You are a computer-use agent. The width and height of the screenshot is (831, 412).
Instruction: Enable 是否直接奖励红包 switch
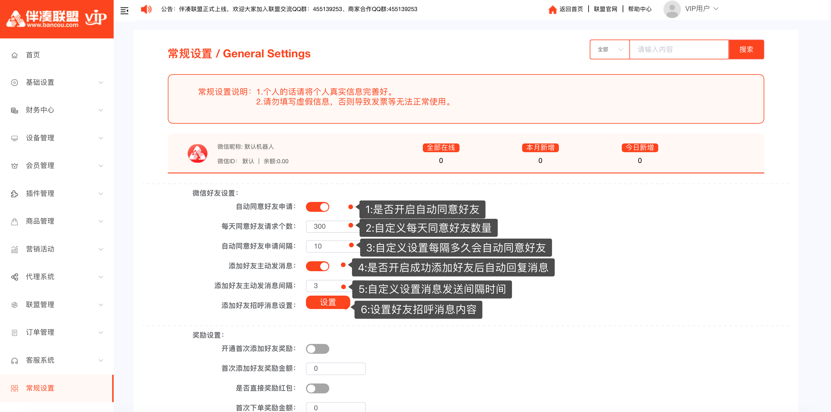[317, 388]
